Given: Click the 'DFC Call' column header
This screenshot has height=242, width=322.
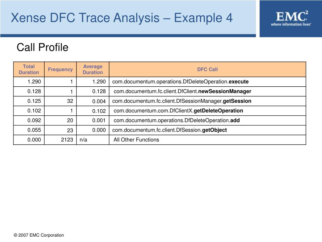Looking at the screenshot, I should pos(208,69).
